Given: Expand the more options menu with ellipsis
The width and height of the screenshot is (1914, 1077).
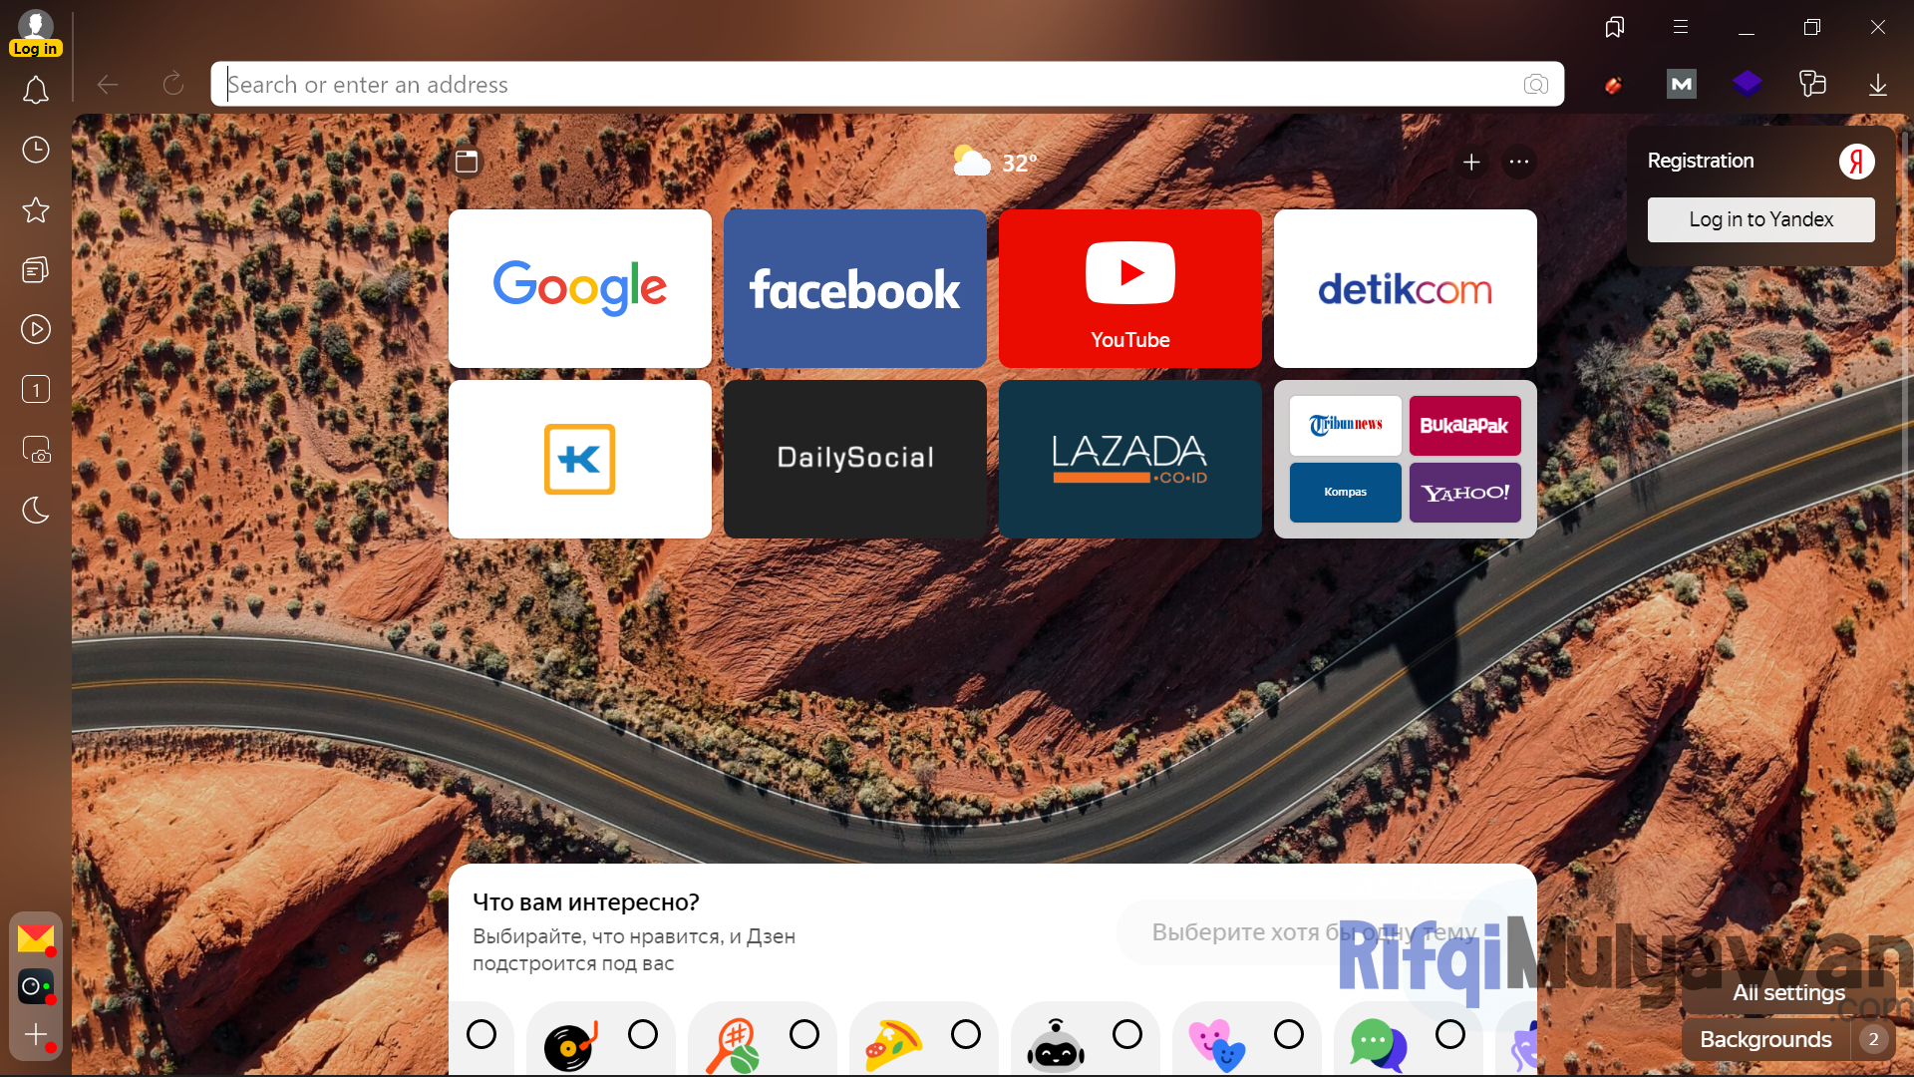Looking at the screenshot, I should tap(1519, 160).
